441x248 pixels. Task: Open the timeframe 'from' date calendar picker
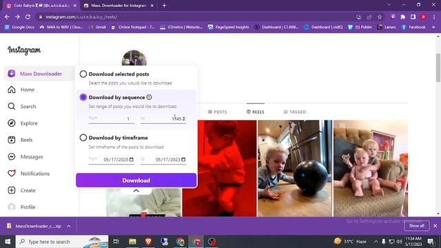coord(132,159)
